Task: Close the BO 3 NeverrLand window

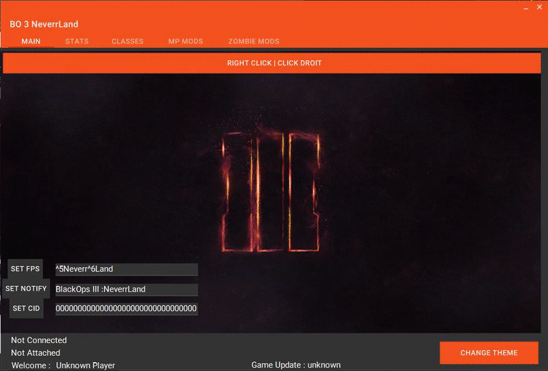Action: (539, 7)
